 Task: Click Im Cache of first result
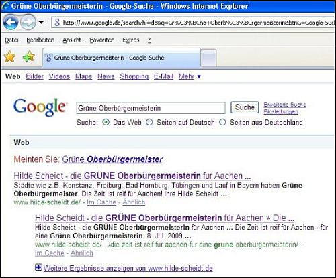point(101,202)
